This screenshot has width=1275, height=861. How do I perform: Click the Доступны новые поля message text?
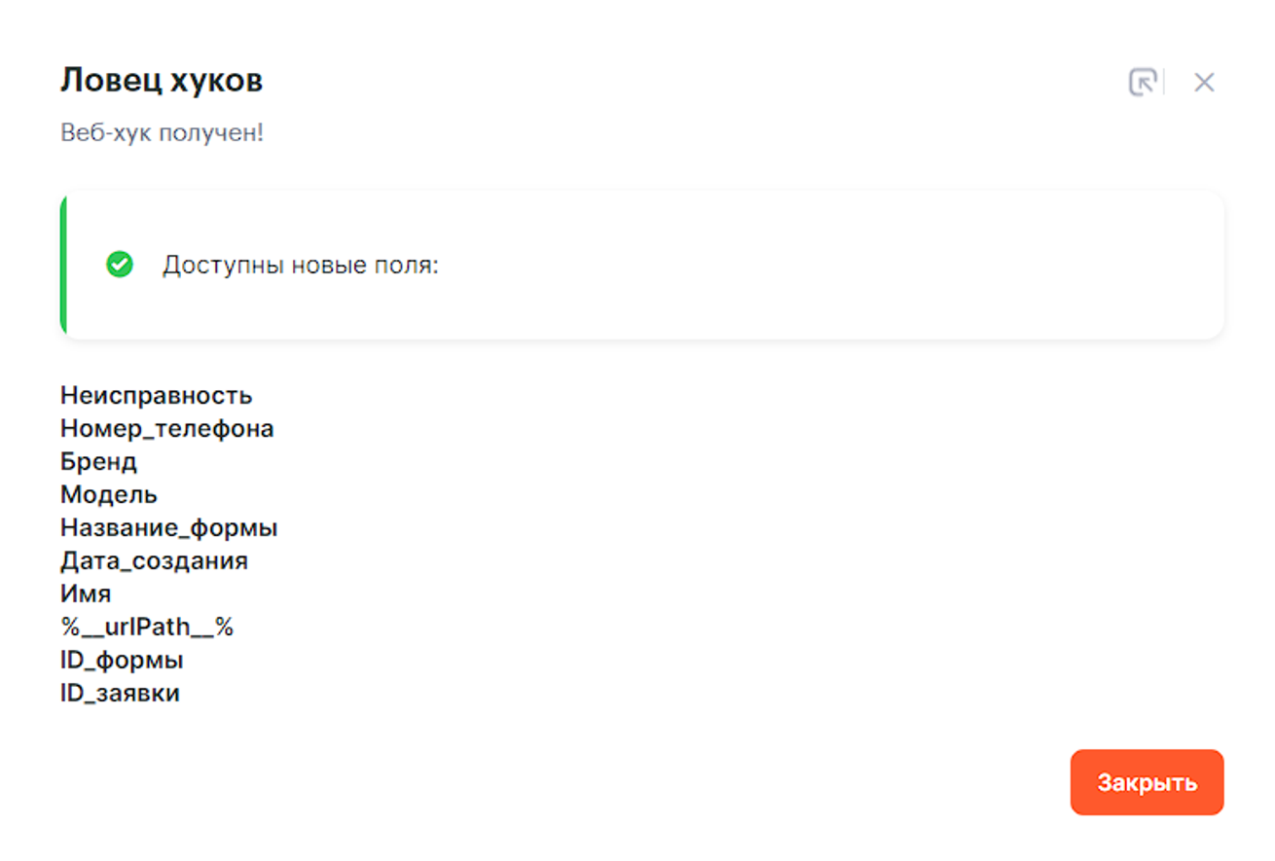301,266
